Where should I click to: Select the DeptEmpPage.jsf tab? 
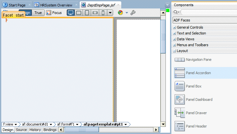pyautogui.click(x=101, y=5)
